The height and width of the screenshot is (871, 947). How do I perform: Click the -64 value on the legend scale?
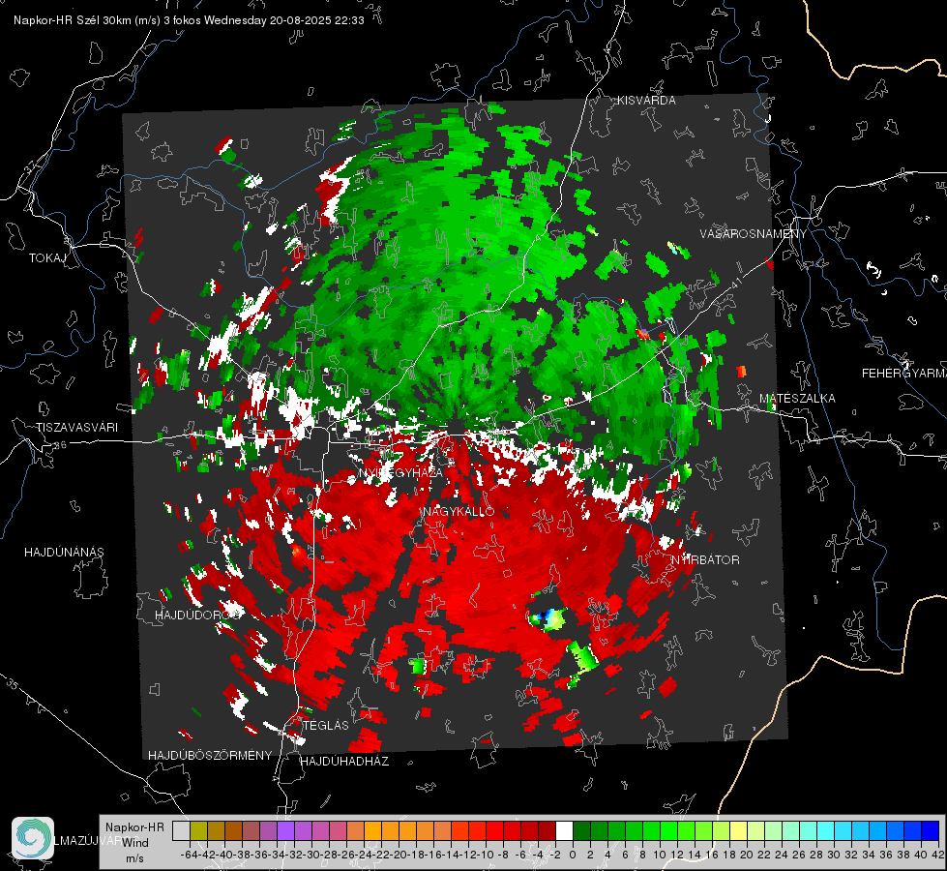click(189, 855)
